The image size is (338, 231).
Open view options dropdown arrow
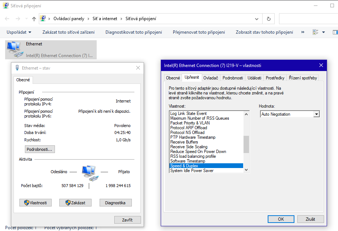pyautogui.click(x=323, y=32)
